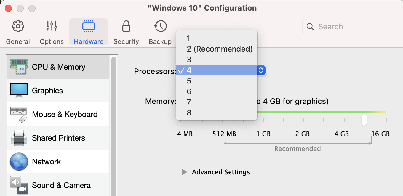Image resolution: width=403 pixels, height=196 pixels.
Task: Click the Shared Printers printer icon
Action: point(19,138)
